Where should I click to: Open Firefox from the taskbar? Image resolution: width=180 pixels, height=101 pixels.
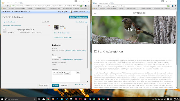click(53, 99)
